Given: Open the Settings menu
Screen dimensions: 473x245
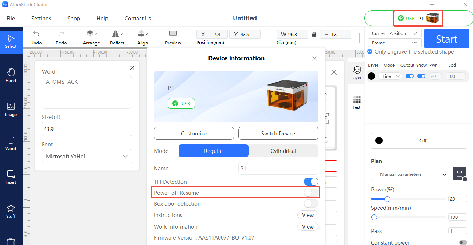Looking at the screenshot, I should coord(41,18).
